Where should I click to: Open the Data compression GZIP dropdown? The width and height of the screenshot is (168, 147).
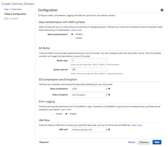coord(89,89)
